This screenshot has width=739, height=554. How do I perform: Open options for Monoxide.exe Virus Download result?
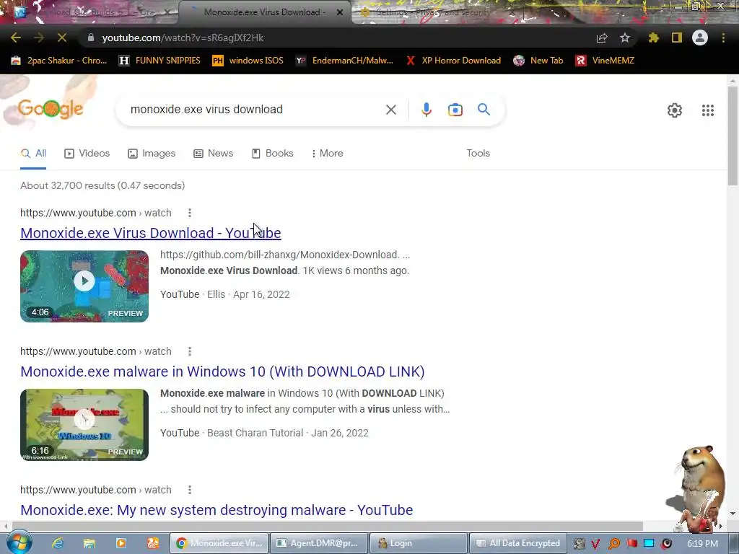(x=190, y=213)
